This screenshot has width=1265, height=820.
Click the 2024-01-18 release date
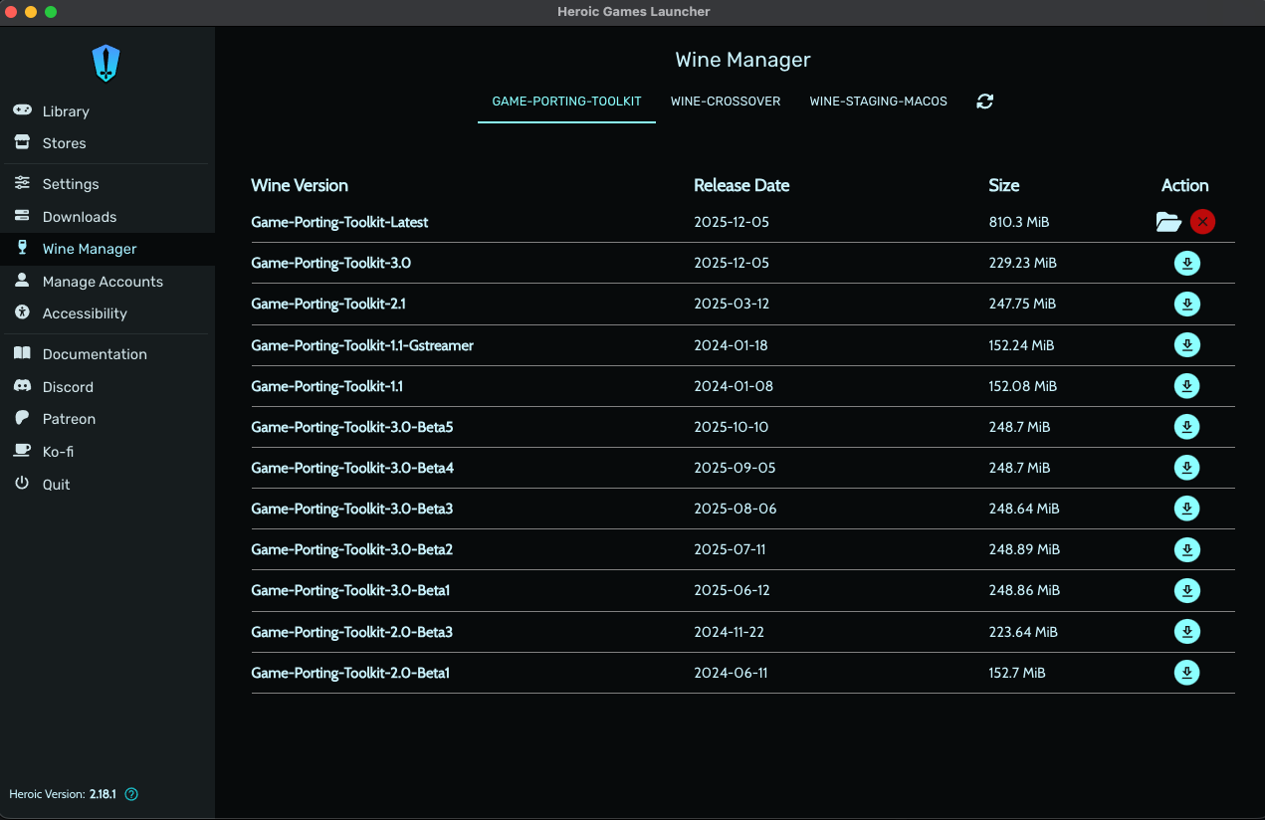tap(731, 345)
